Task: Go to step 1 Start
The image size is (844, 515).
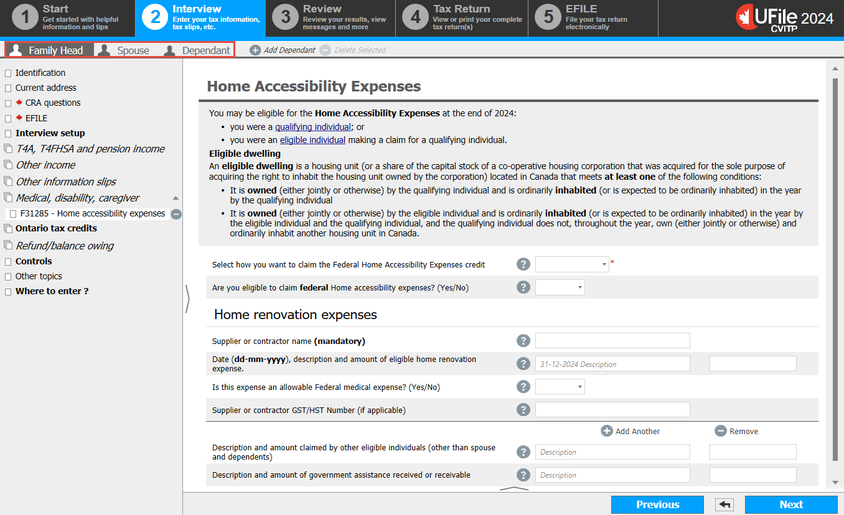Action: pyautogui.click(x=67, y=18)
